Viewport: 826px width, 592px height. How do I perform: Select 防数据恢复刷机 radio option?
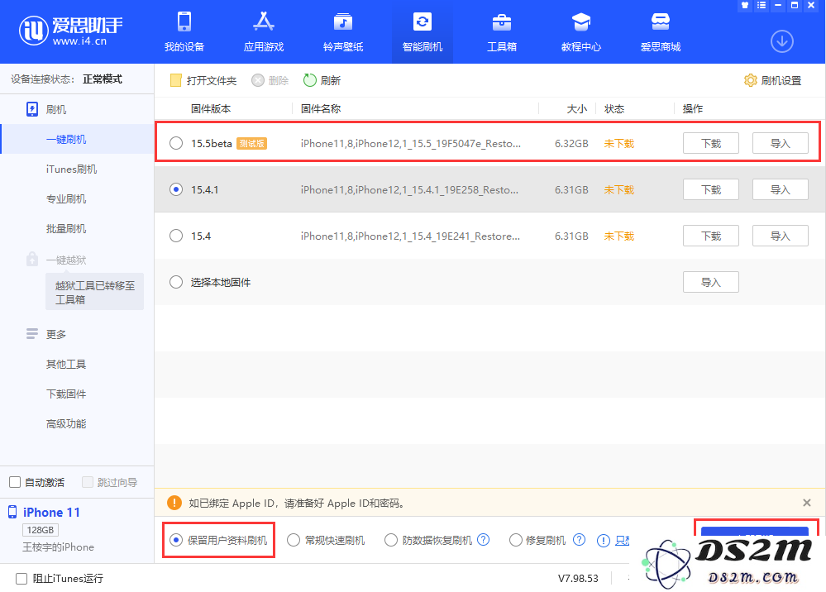tap(391, 540)
